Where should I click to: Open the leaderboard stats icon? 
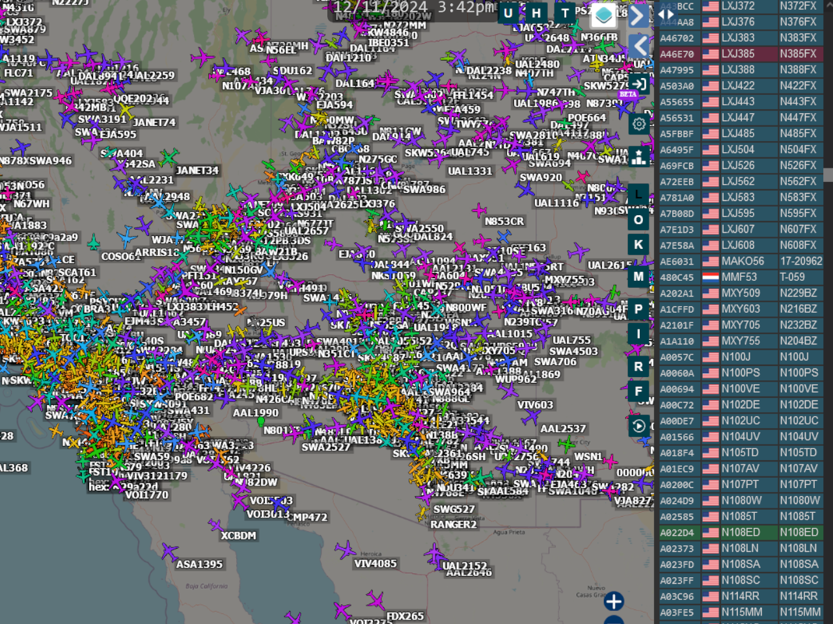pos(639,156)
